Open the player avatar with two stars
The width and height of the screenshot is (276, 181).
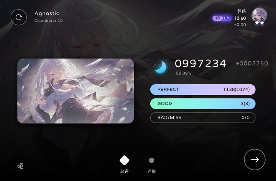point(259,16)
